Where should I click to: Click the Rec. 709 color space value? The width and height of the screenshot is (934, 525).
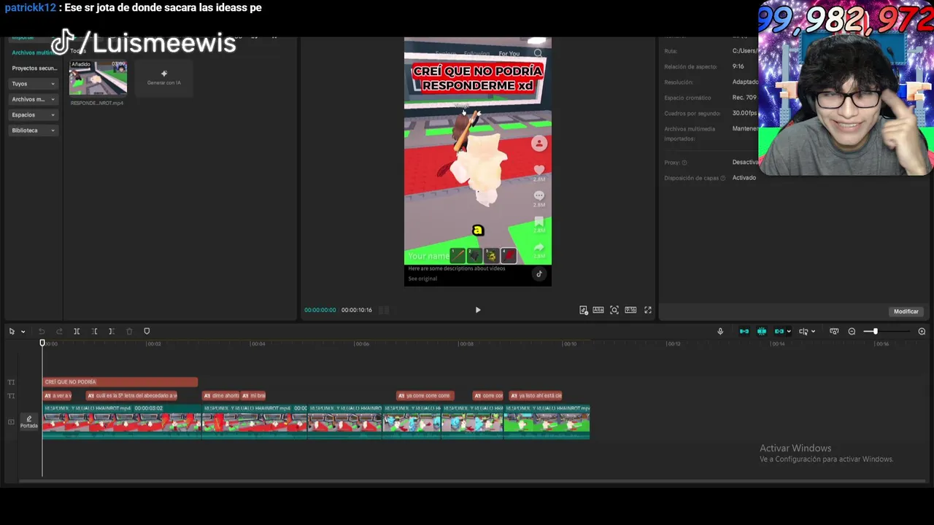point(745,98)
